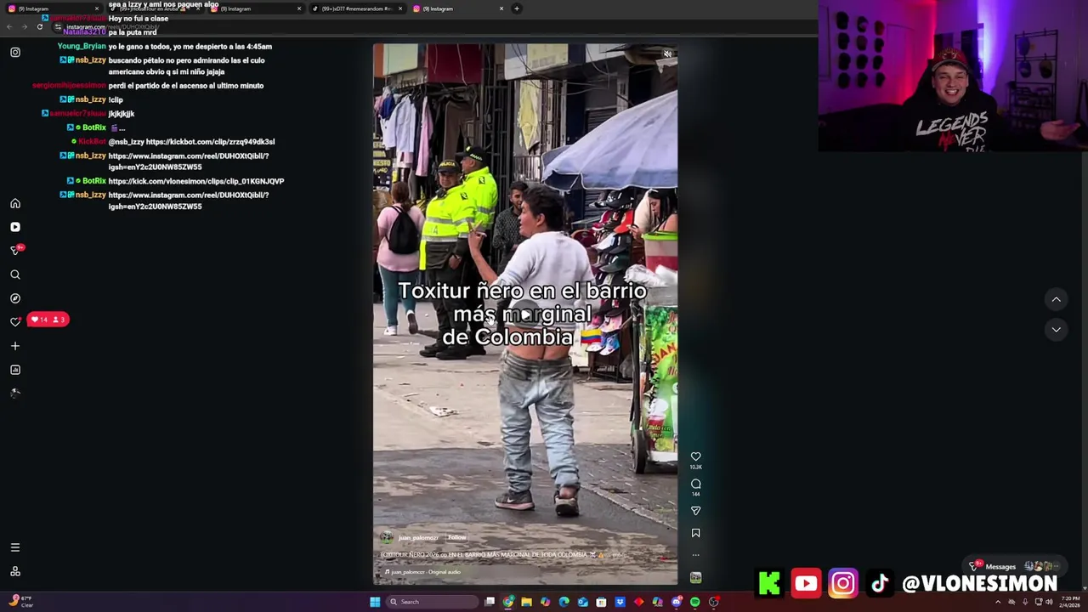Open File Explorer from the taskbar

(527, 602)
